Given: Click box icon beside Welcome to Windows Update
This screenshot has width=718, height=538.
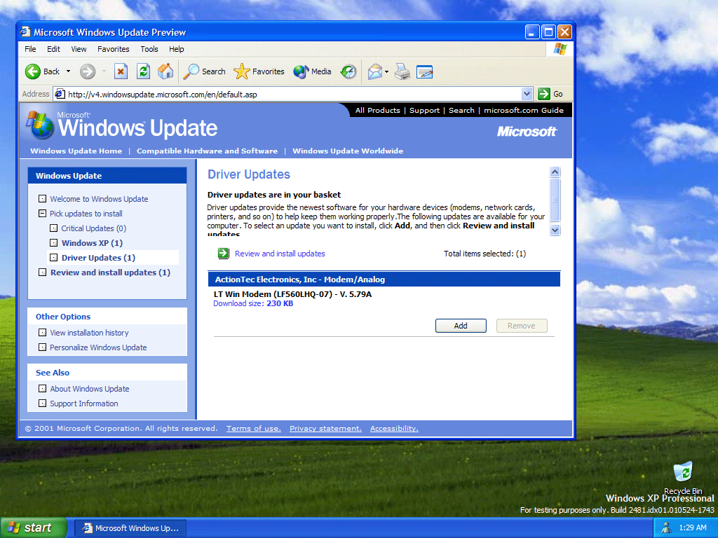Looking at the screenshot, I should click(43, 198).
